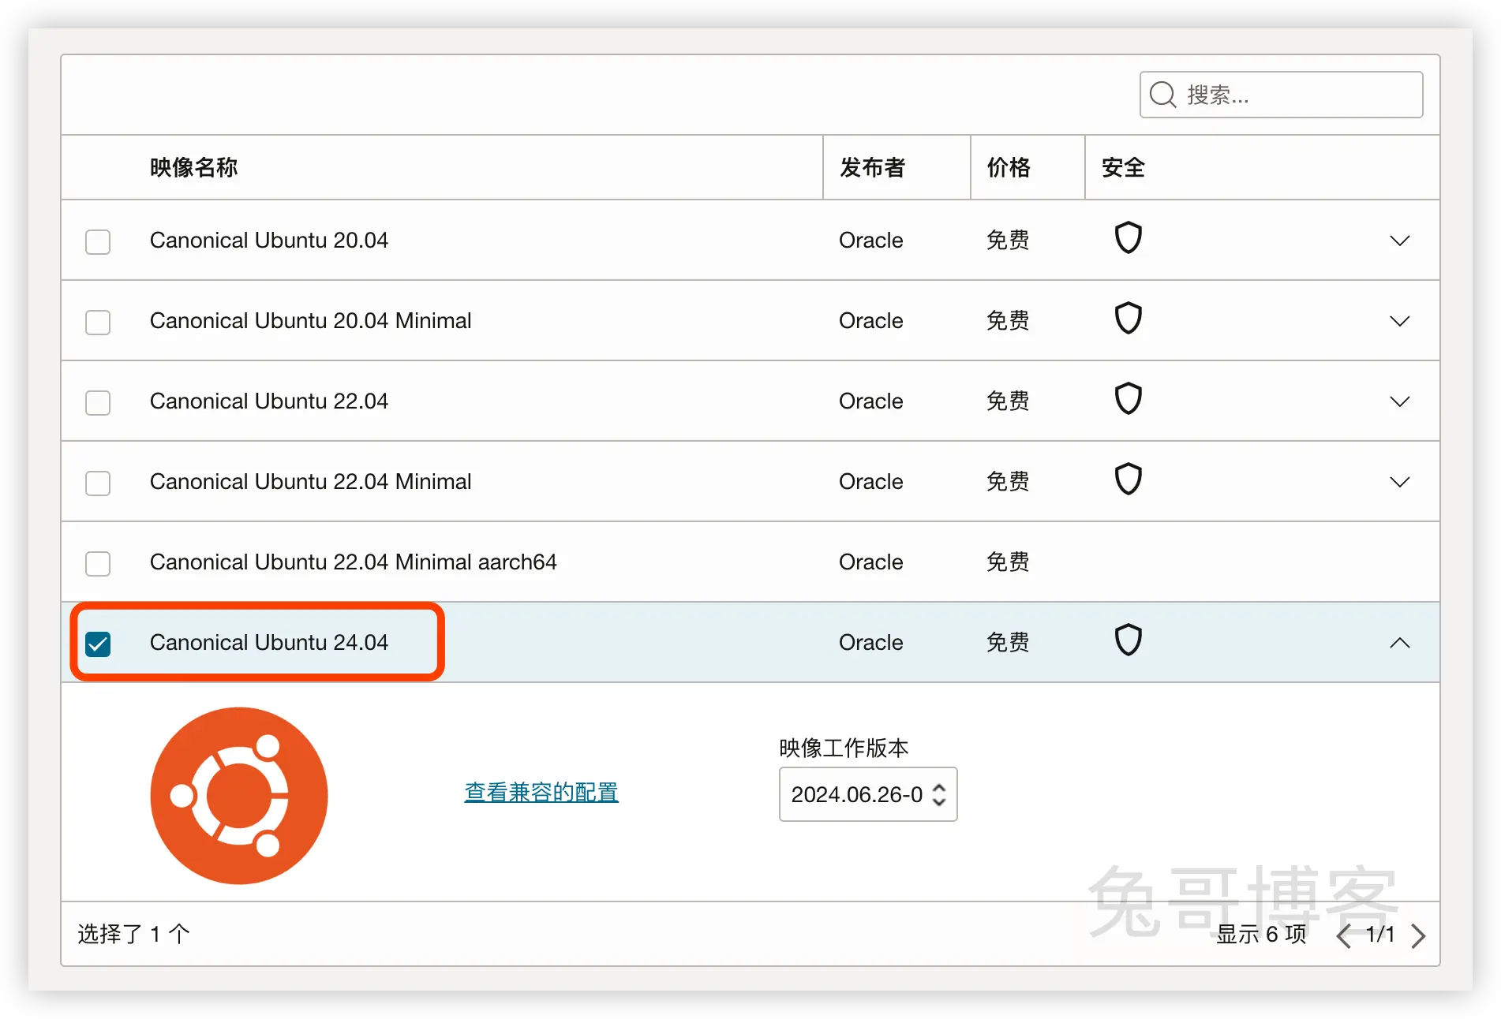Go to the previous page arrow
The image size is (1501, 1019).
1344,935
